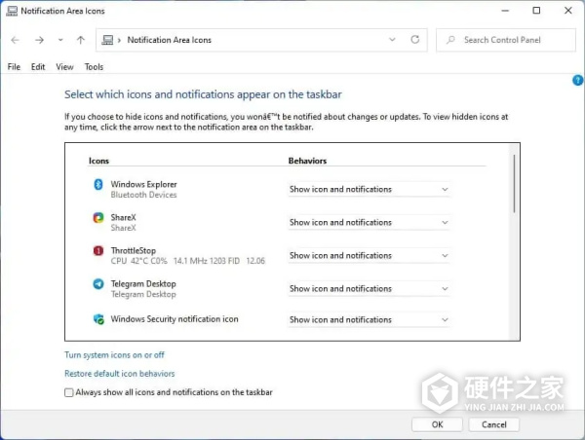Open Windows Explorer behavior dropdown

click(369, 190)
